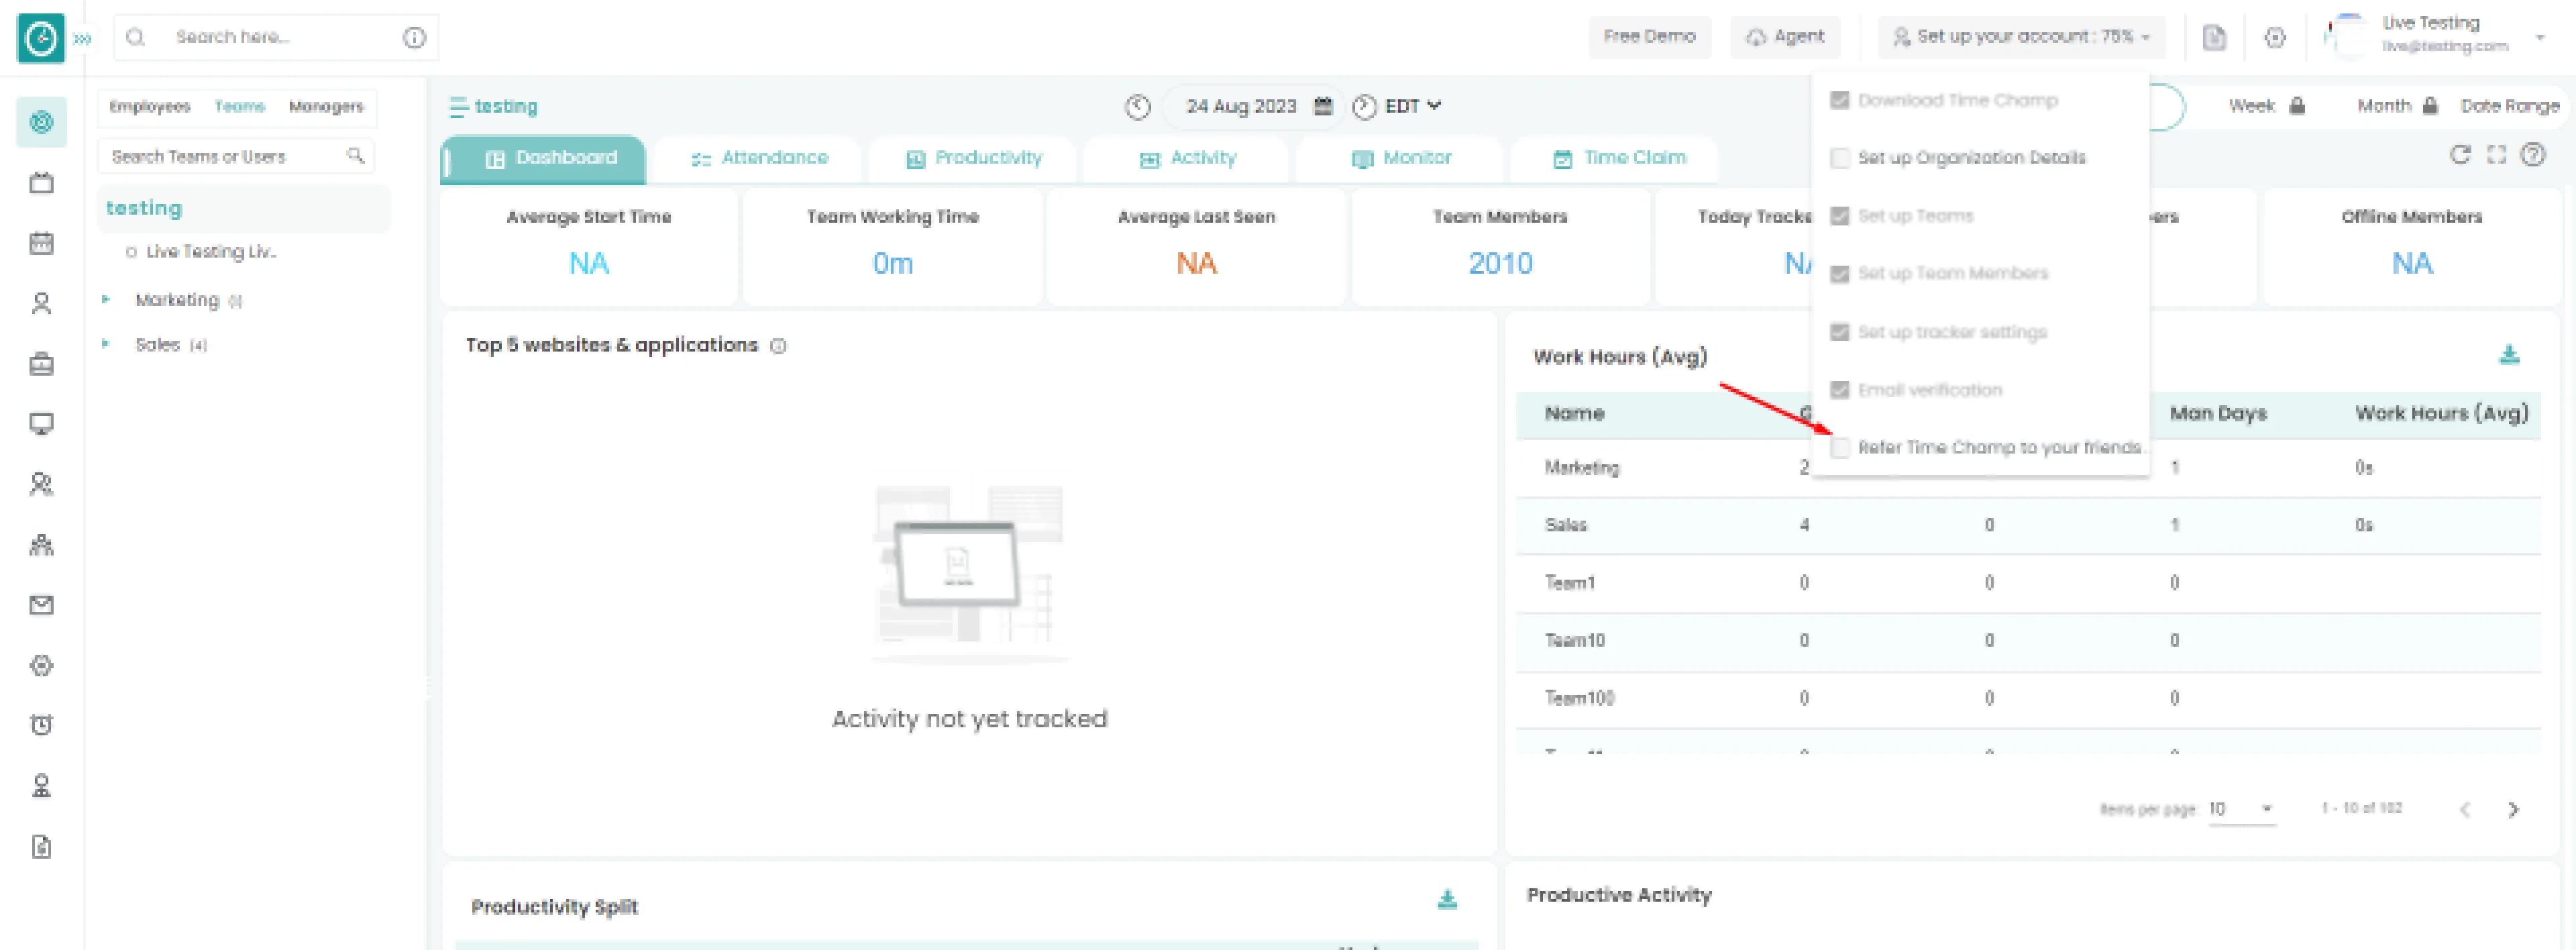
Task: Refresh the dashboard with the reload icon
Action: 2459,154
